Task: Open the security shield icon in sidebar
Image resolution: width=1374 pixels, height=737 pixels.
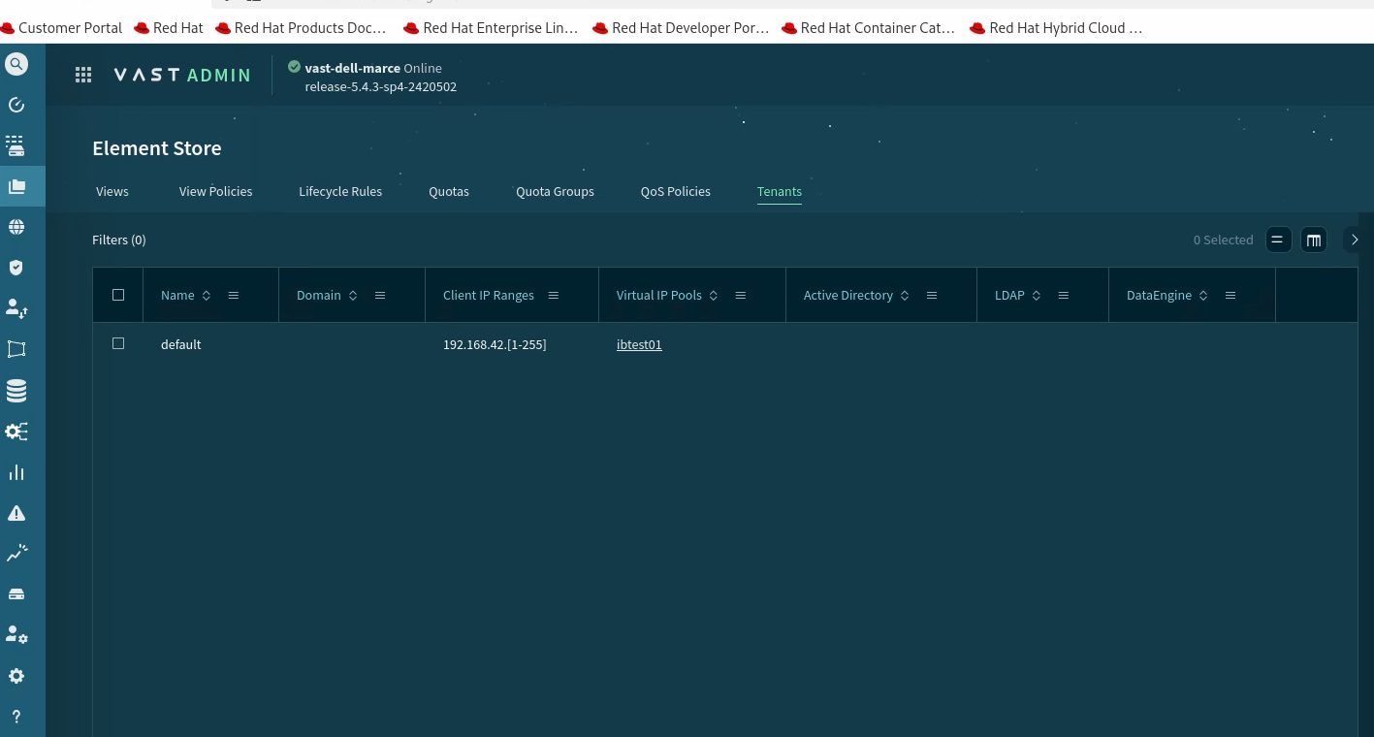Action: 16,268
